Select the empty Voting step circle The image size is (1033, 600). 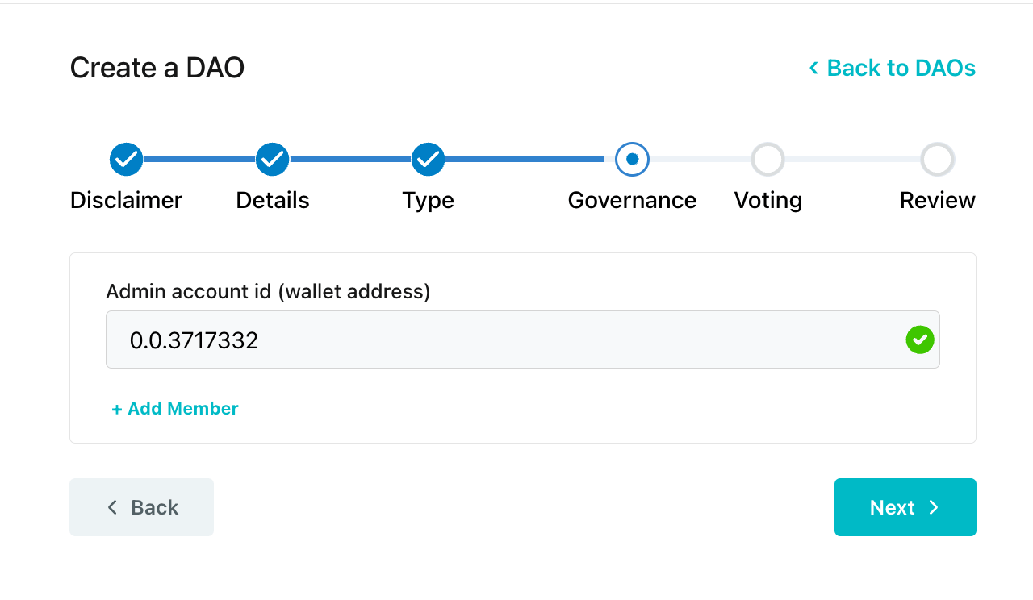(x=767, y=160)
